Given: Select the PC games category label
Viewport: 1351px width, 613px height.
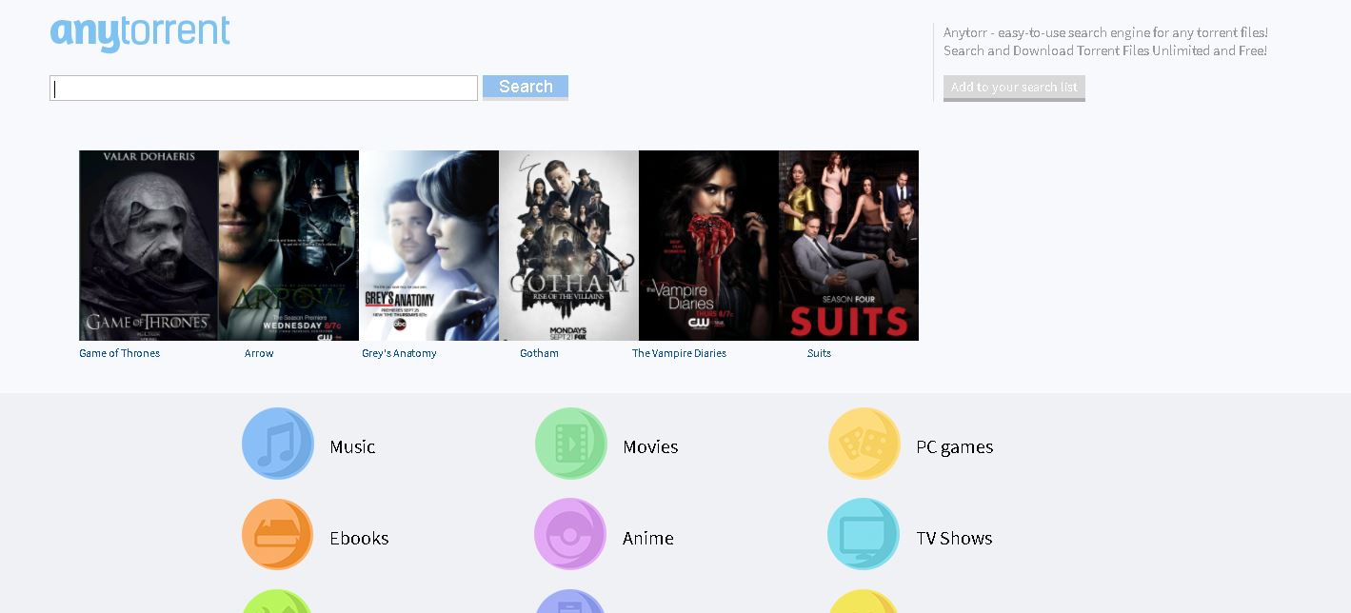Looking at the screenshot, I should click(954, 447).
